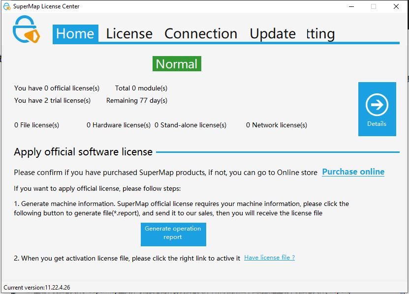Image resolution: width=409 pixels, height=294 pixels.
Task: Click the title bar SuperMap app icon
Action: 7,6
